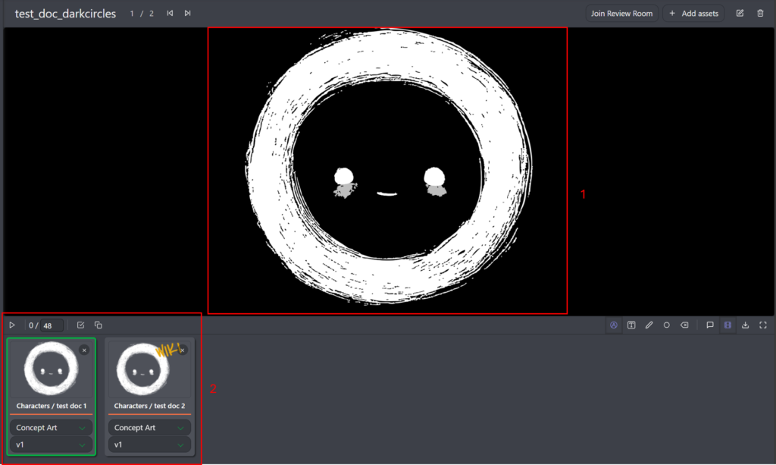Expand Concept Art dropdown for test doc 2

pos(149,428)
